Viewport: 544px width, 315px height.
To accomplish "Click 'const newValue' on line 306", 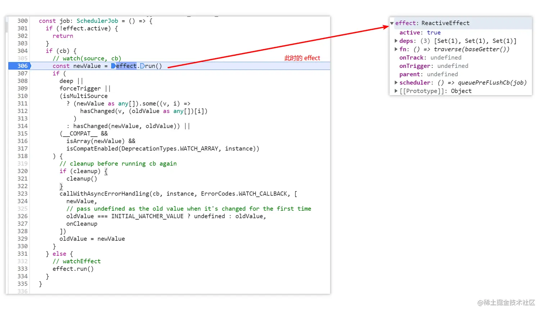I will point(77,66).
